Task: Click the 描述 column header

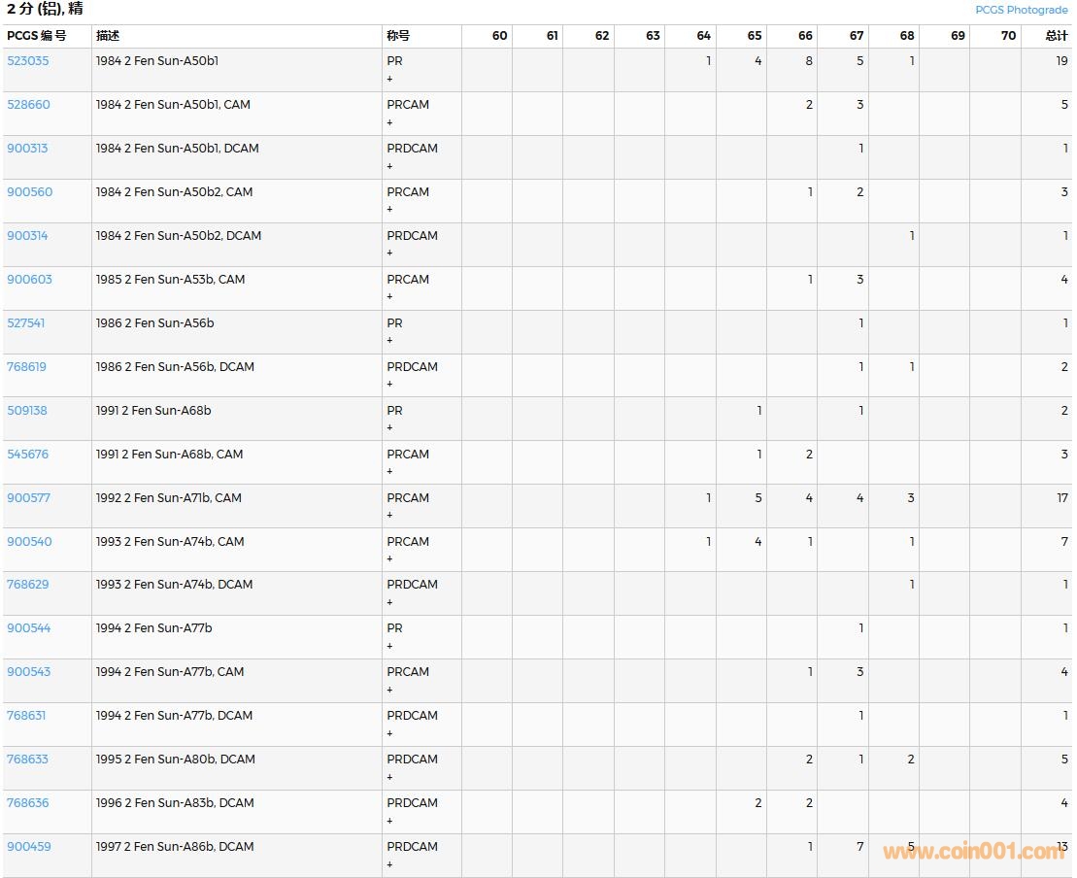Action: [107, 36]
